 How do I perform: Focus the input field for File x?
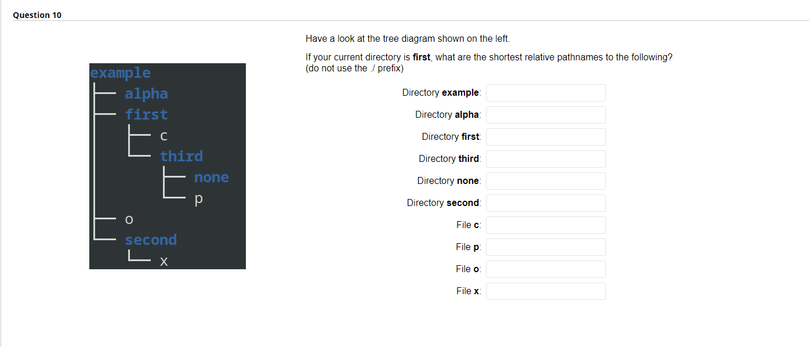pos(545,291)
